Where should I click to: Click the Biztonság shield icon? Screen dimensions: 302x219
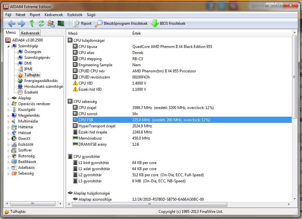tap(14, 156)
